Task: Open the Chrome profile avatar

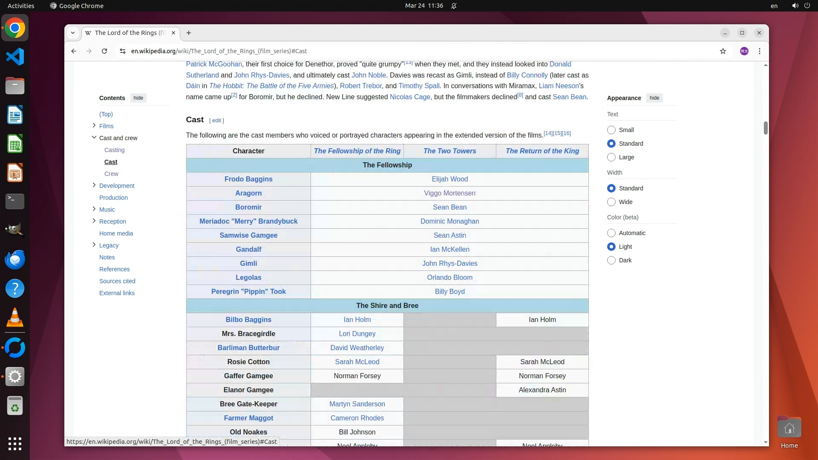Action: (744, 51)
